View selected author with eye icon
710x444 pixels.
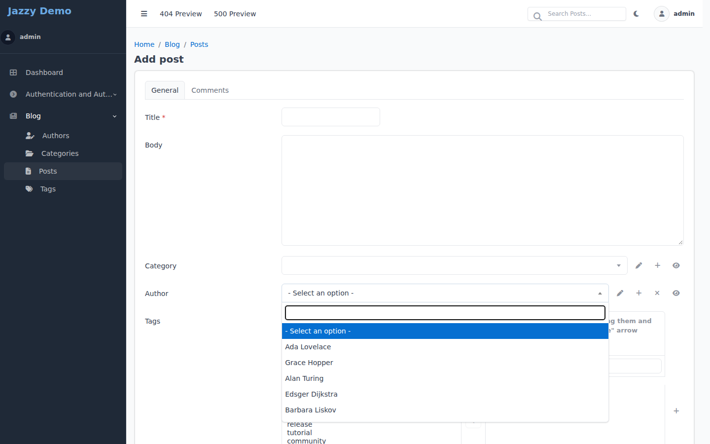coord(676,293)
